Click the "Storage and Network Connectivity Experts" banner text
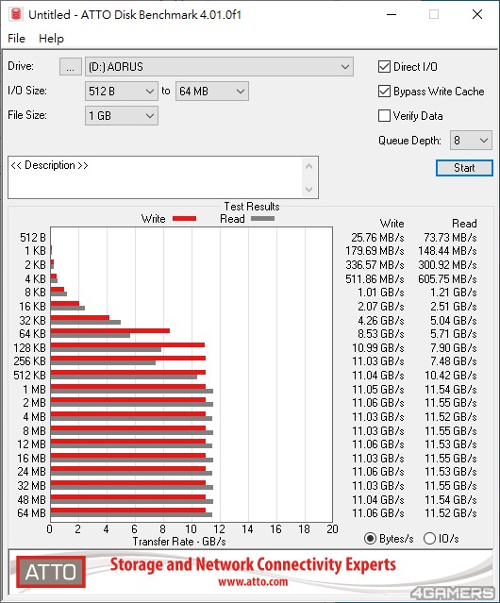 coord(253,564)
